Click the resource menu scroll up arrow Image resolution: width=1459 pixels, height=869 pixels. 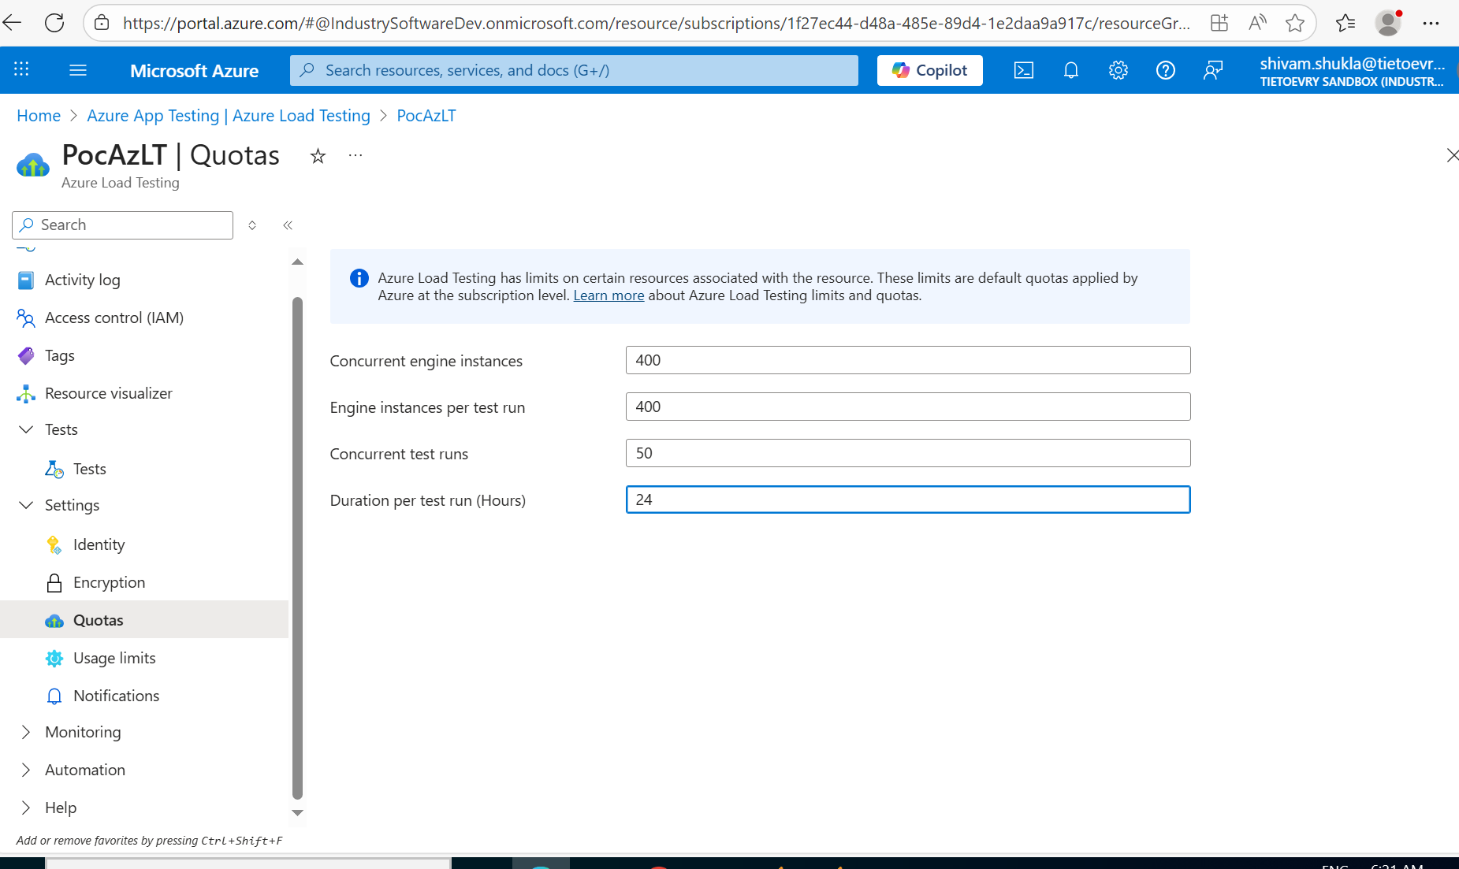297,262
